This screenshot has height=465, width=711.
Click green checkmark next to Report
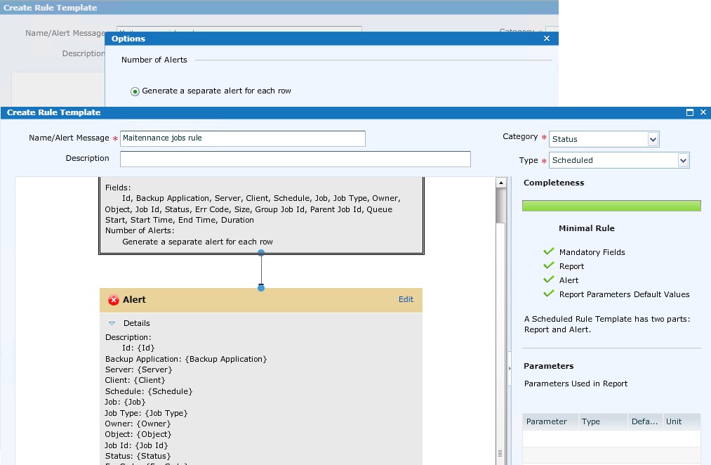pyautogui.click(x=548, y=266)
